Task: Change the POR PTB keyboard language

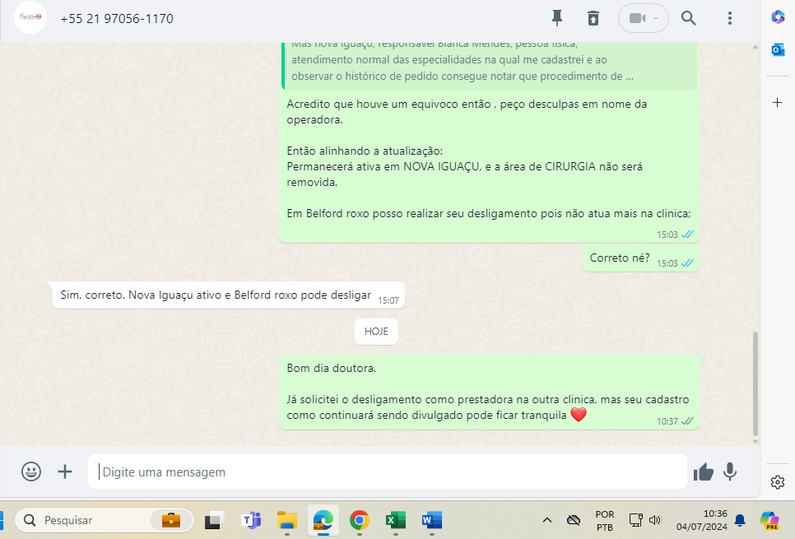Action: [604, 521]
